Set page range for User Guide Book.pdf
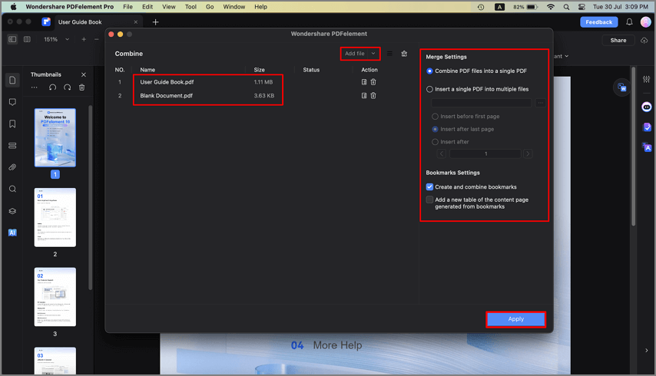Image resolution: width=656 pixels, height=376 pixels. click(x=364, y=82)
